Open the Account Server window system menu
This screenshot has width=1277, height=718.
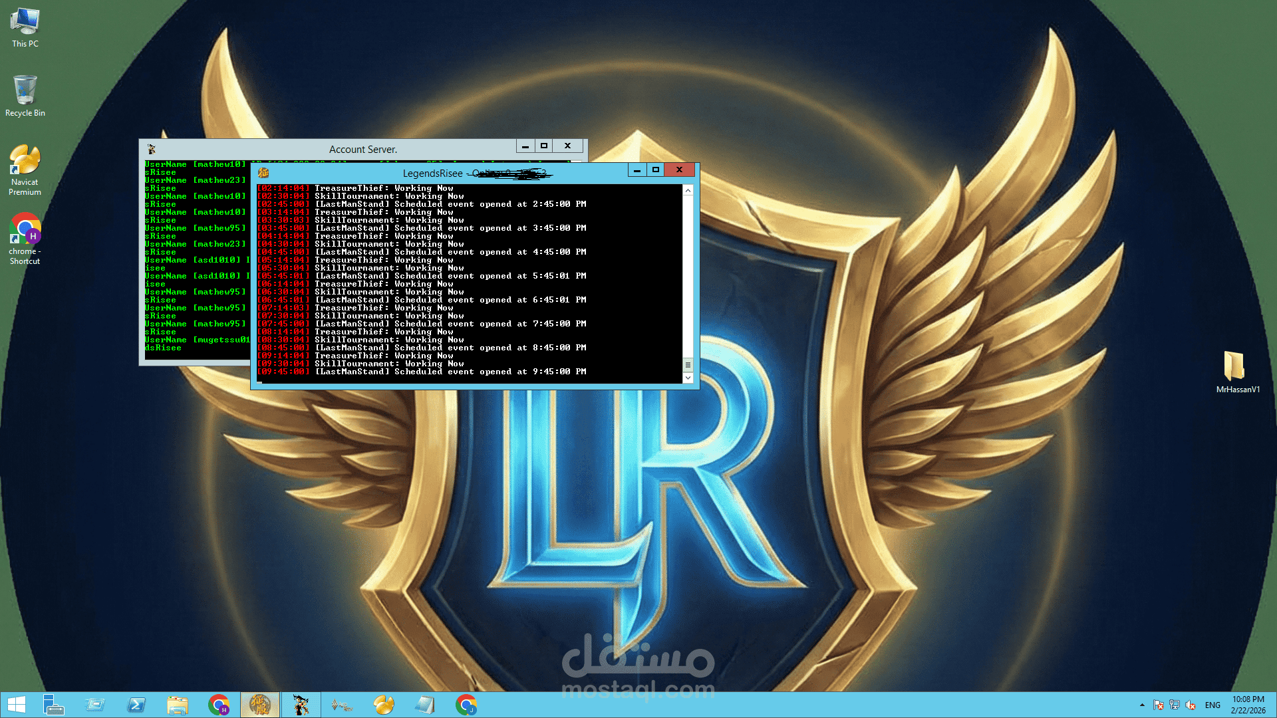click(152, 149)
